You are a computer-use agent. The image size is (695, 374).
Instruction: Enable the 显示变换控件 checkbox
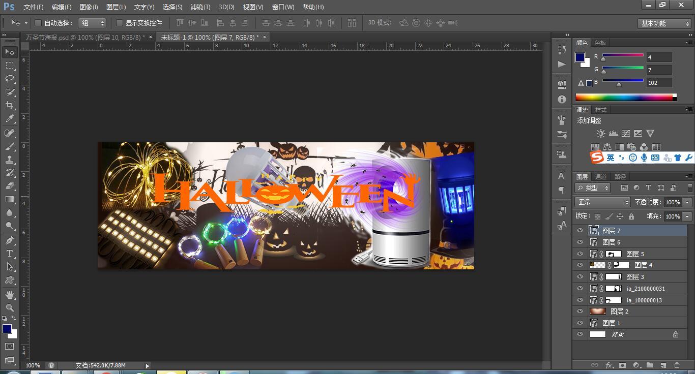120,23
